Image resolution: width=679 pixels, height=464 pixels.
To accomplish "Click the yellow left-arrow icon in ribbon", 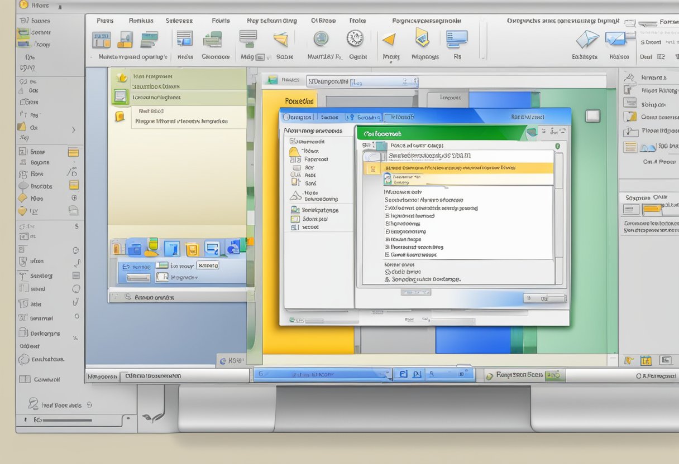I will pyautogui.click(x=389, y=39).
